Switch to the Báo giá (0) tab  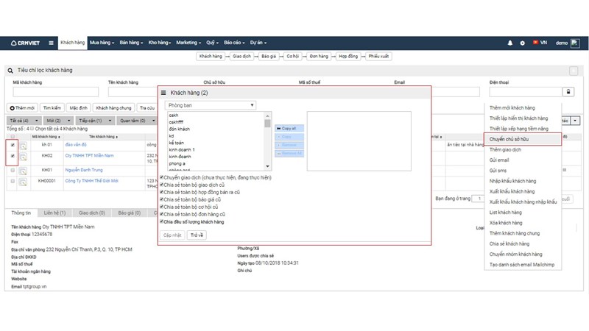[x=130, y=213]
